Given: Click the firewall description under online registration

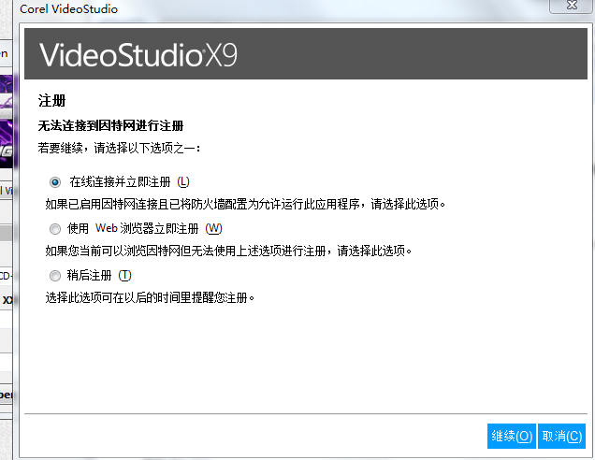Looking at the screenshot, I should click(245, 205).
